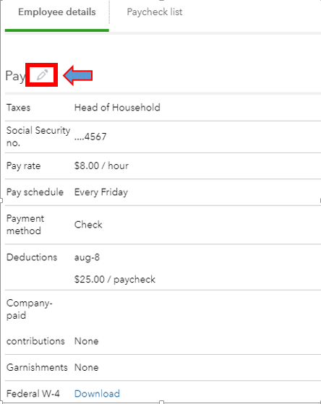This screenshot has width=321, height=404.
Task: Click the pencil edit icon beside Pay
Action: point(42,74)
